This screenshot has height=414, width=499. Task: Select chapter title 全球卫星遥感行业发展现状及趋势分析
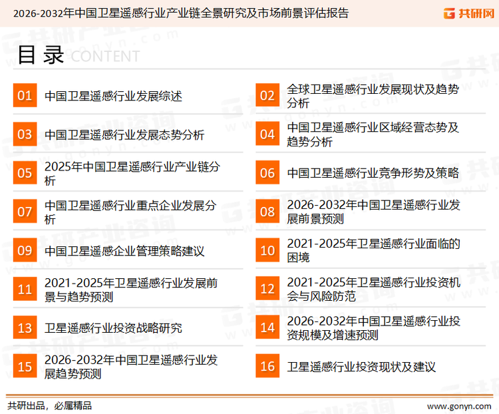coord(373,96)
